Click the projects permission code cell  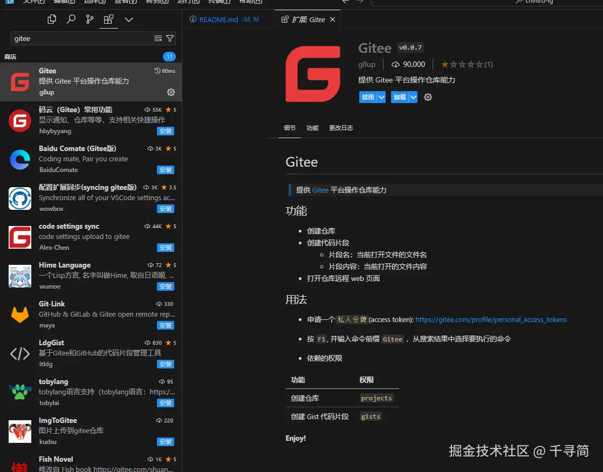[376, 398]
